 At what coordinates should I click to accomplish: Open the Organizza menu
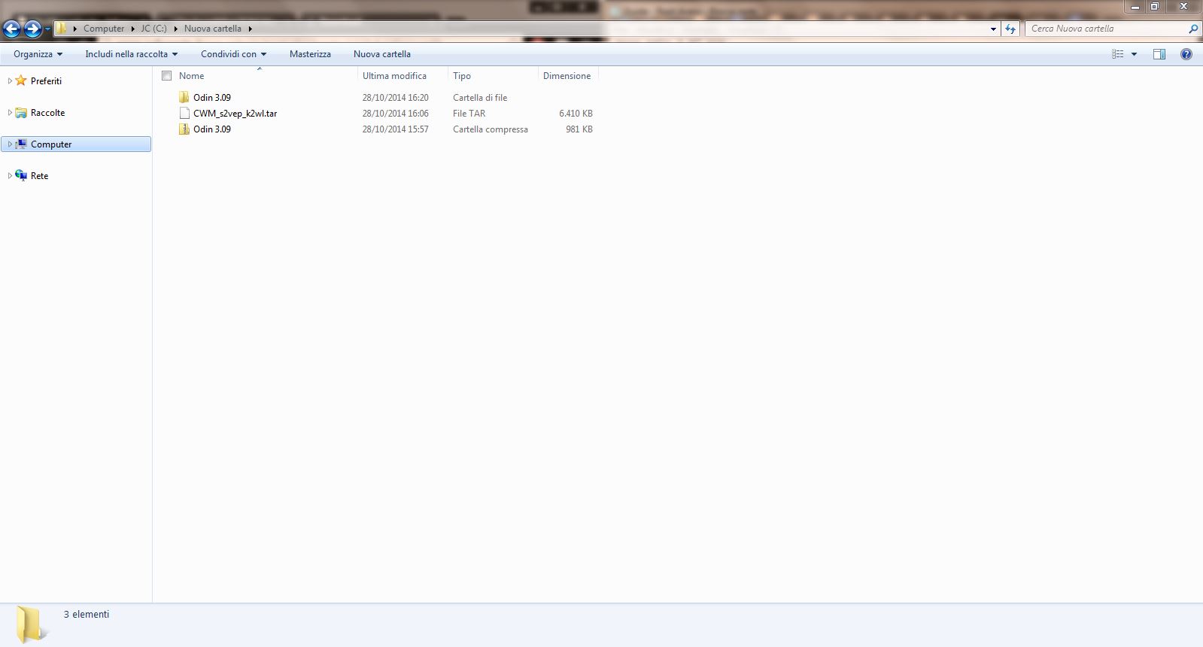tap(38, 54)
